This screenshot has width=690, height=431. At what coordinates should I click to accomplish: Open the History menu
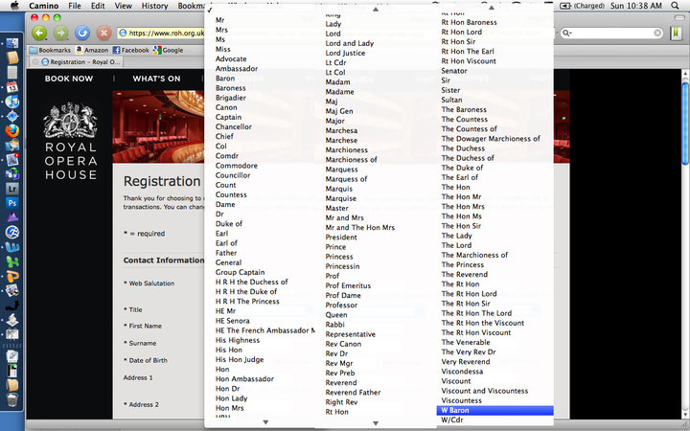pyautogui.click(x=154, y=6)
